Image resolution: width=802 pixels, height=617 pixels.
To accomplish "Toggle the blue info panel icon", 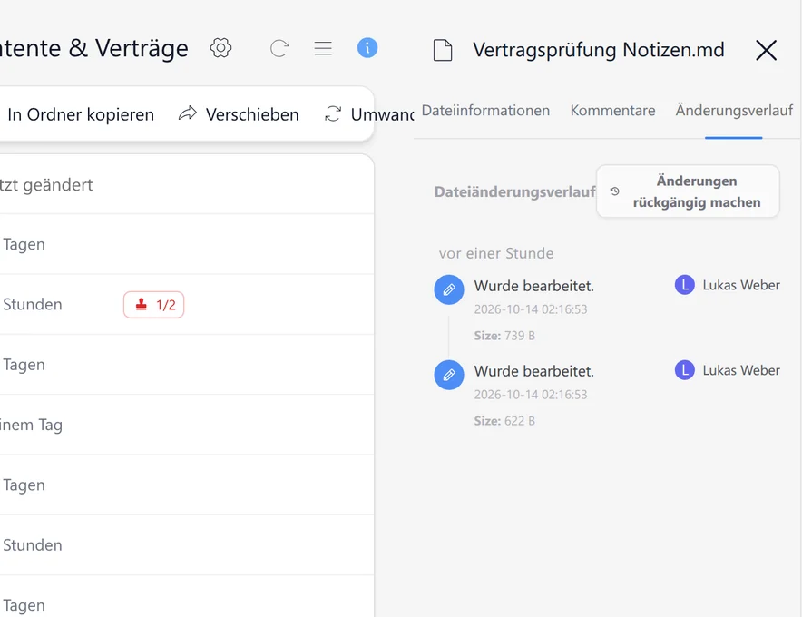I will [x=367, y=48].
